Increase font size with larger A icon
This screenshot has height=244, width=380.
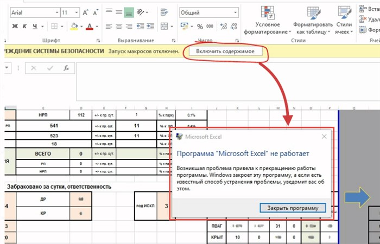[x=85, y=12]
